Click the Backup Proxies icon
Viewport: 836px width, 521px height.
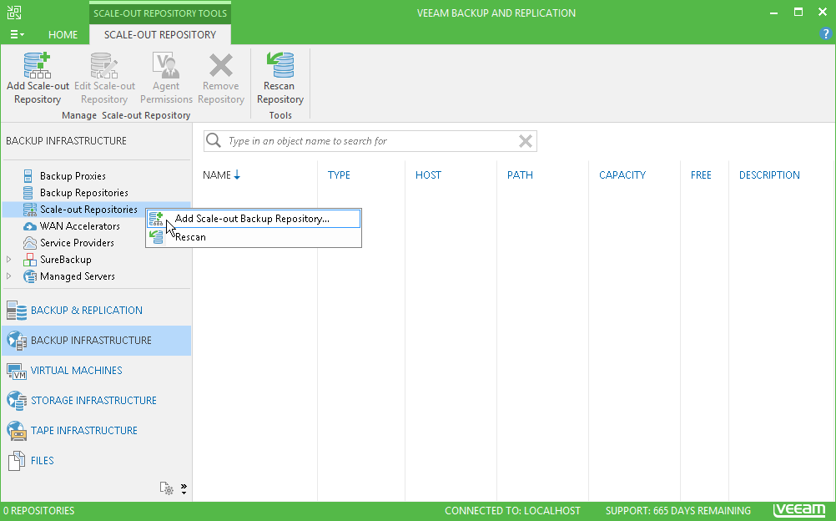pos(28,175)
